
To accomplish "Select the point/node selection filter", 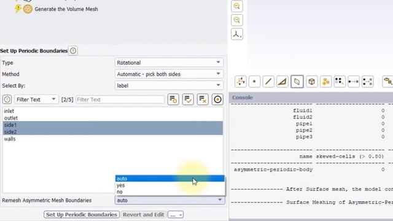I will pyautogui.click(x=254, y=82).
